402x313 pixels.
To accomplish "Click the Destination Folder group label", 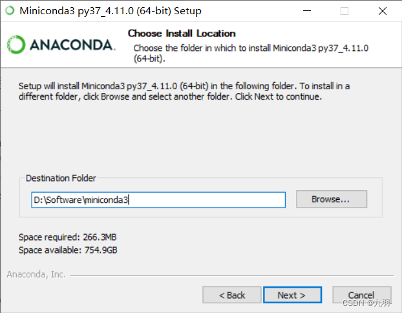I will pos(61,178).
